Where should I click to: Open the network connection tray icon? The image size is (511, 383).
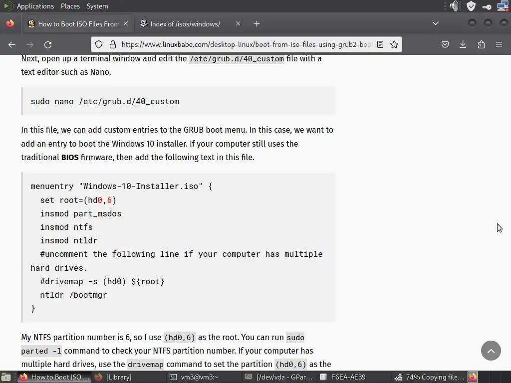click(503, 6)
